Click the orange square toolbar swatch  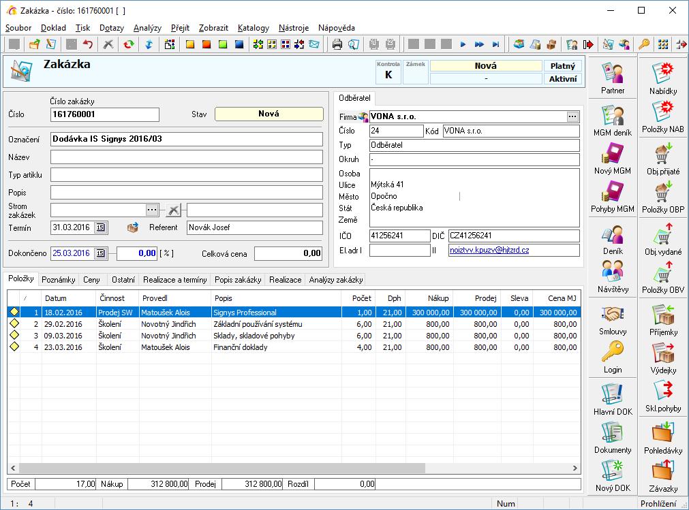tap(206, 44)
